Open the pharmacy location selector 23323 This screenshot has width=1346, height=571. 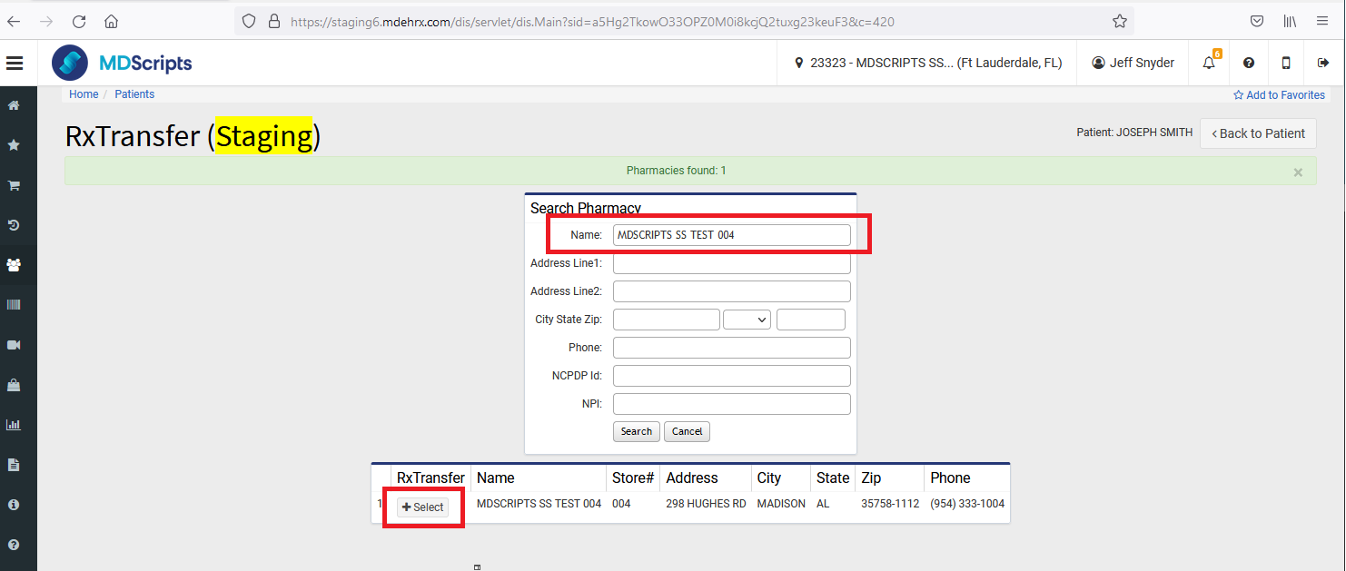[x=927, y=63]
